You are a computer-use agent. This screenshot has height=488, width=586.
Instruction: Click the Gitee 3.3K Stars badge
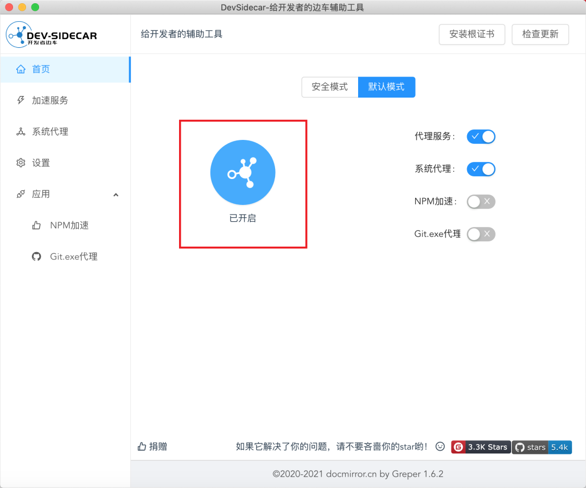(x=481, y=447)
